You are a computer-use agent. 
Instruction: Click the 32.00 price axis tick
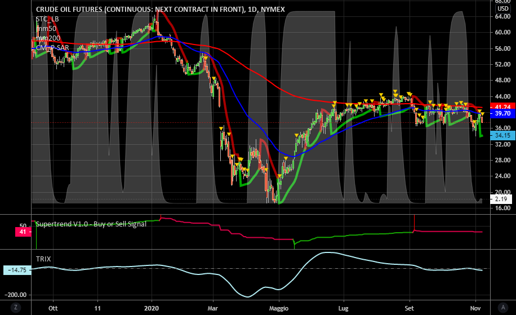[x=503, y=144]
